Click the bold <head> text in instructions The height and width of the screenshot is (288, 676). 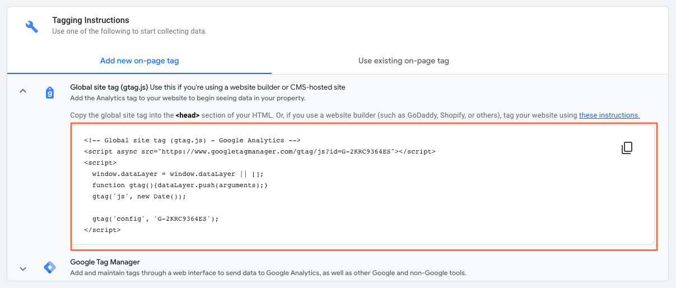coord(187,115)
